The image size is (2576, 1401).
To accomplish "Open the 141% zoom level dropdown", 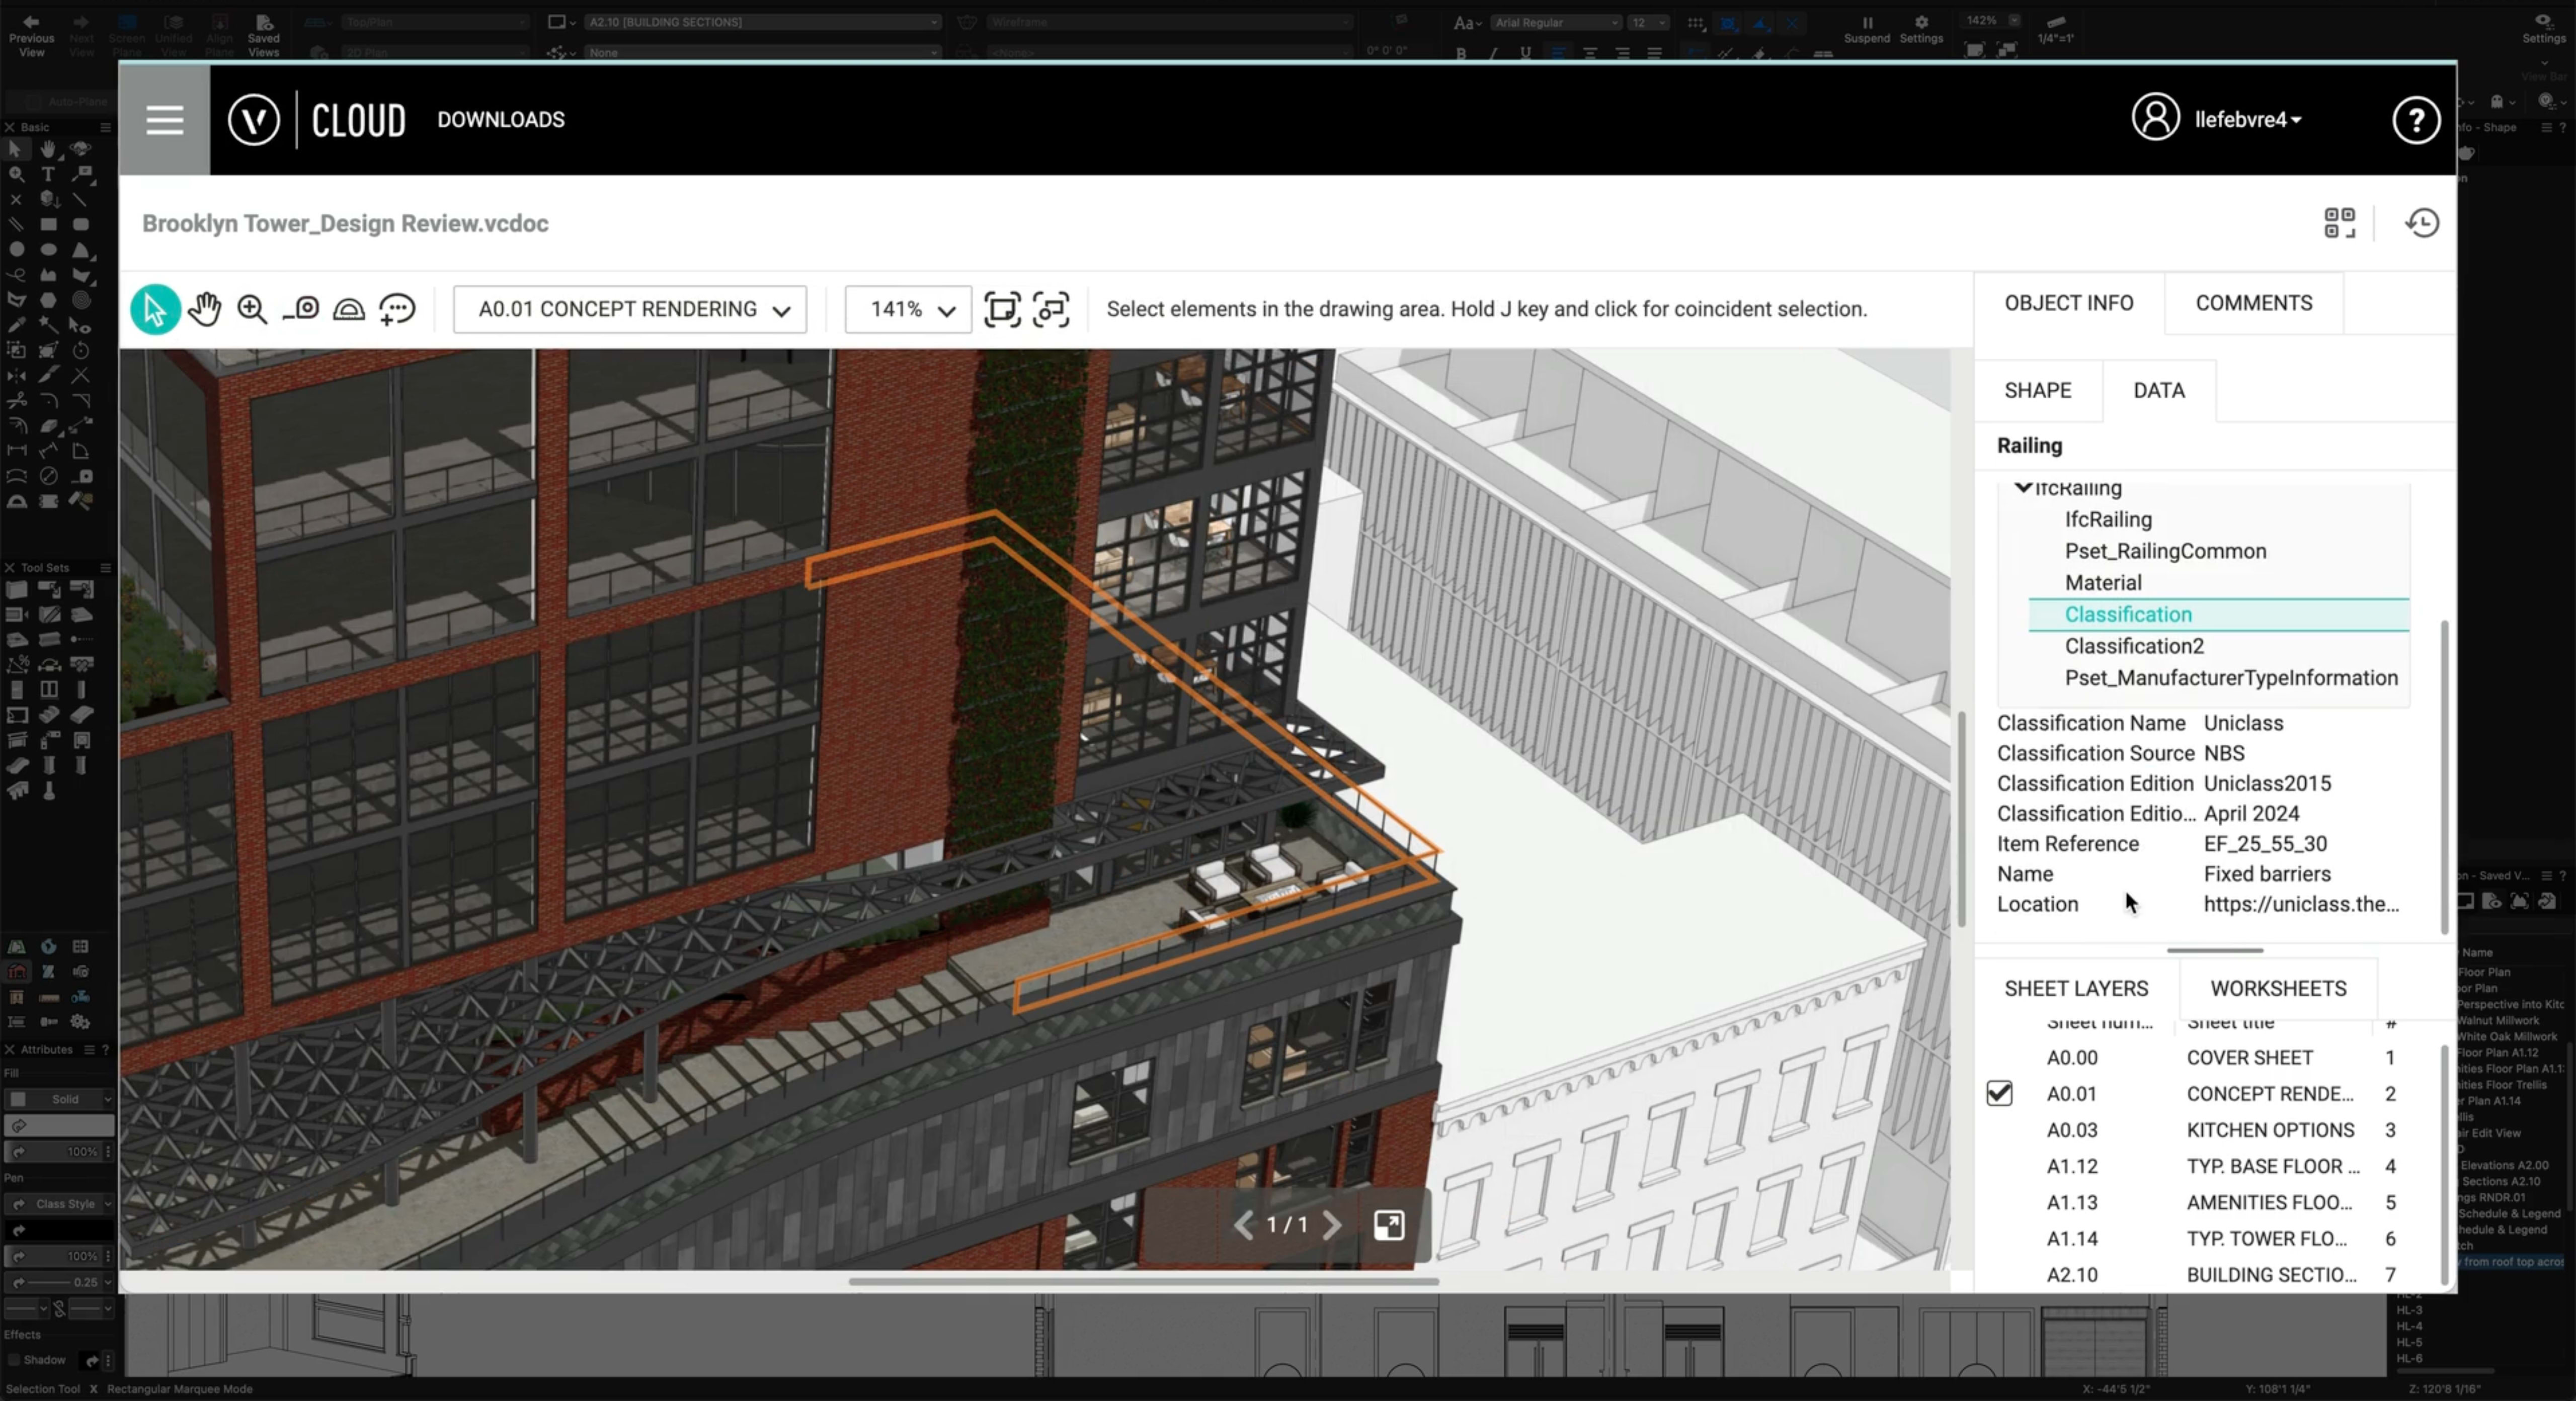I will tap(908, 310).
